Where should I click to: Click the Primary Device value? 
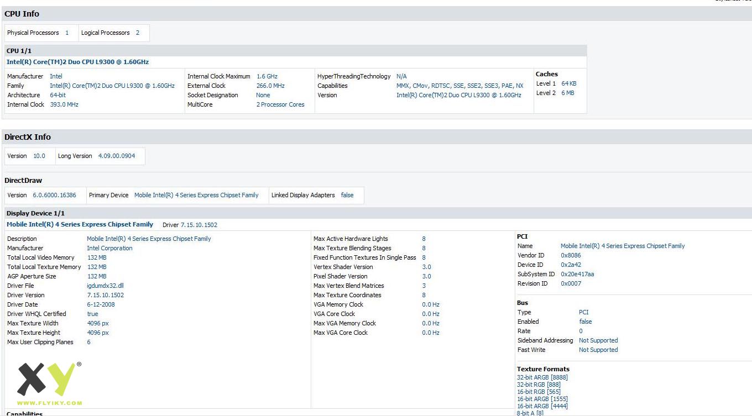point(196,195)
